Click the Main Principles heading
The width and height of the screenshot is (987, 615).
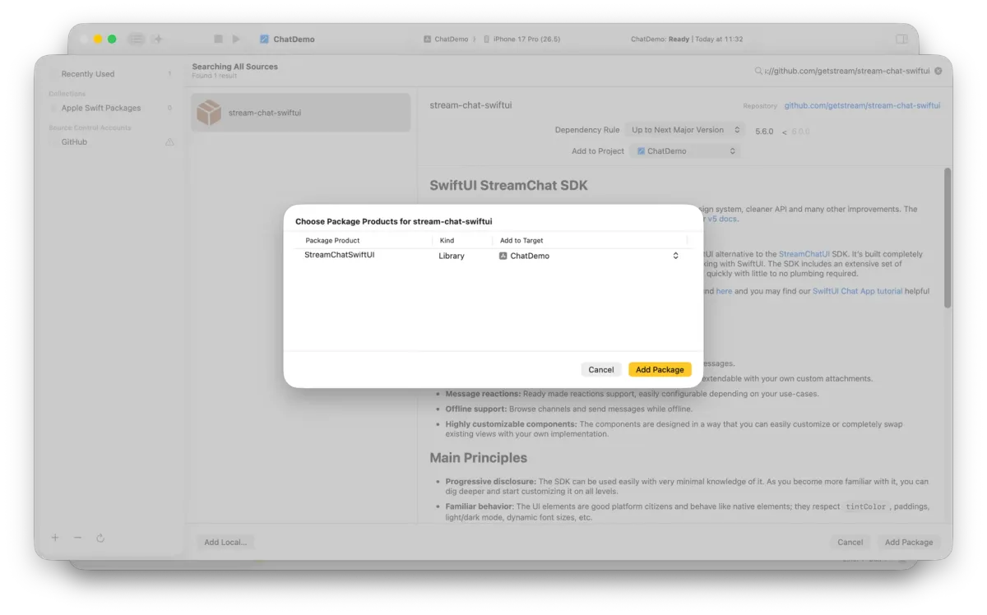pyautogui.click(x=478, y=458)
